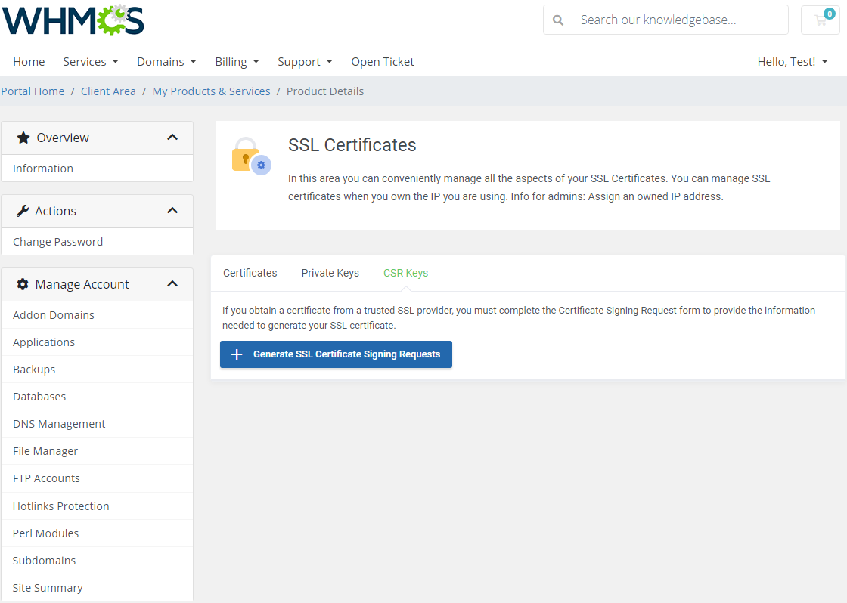Open Backups in Manage Account
847x603 pixels.
98,370
